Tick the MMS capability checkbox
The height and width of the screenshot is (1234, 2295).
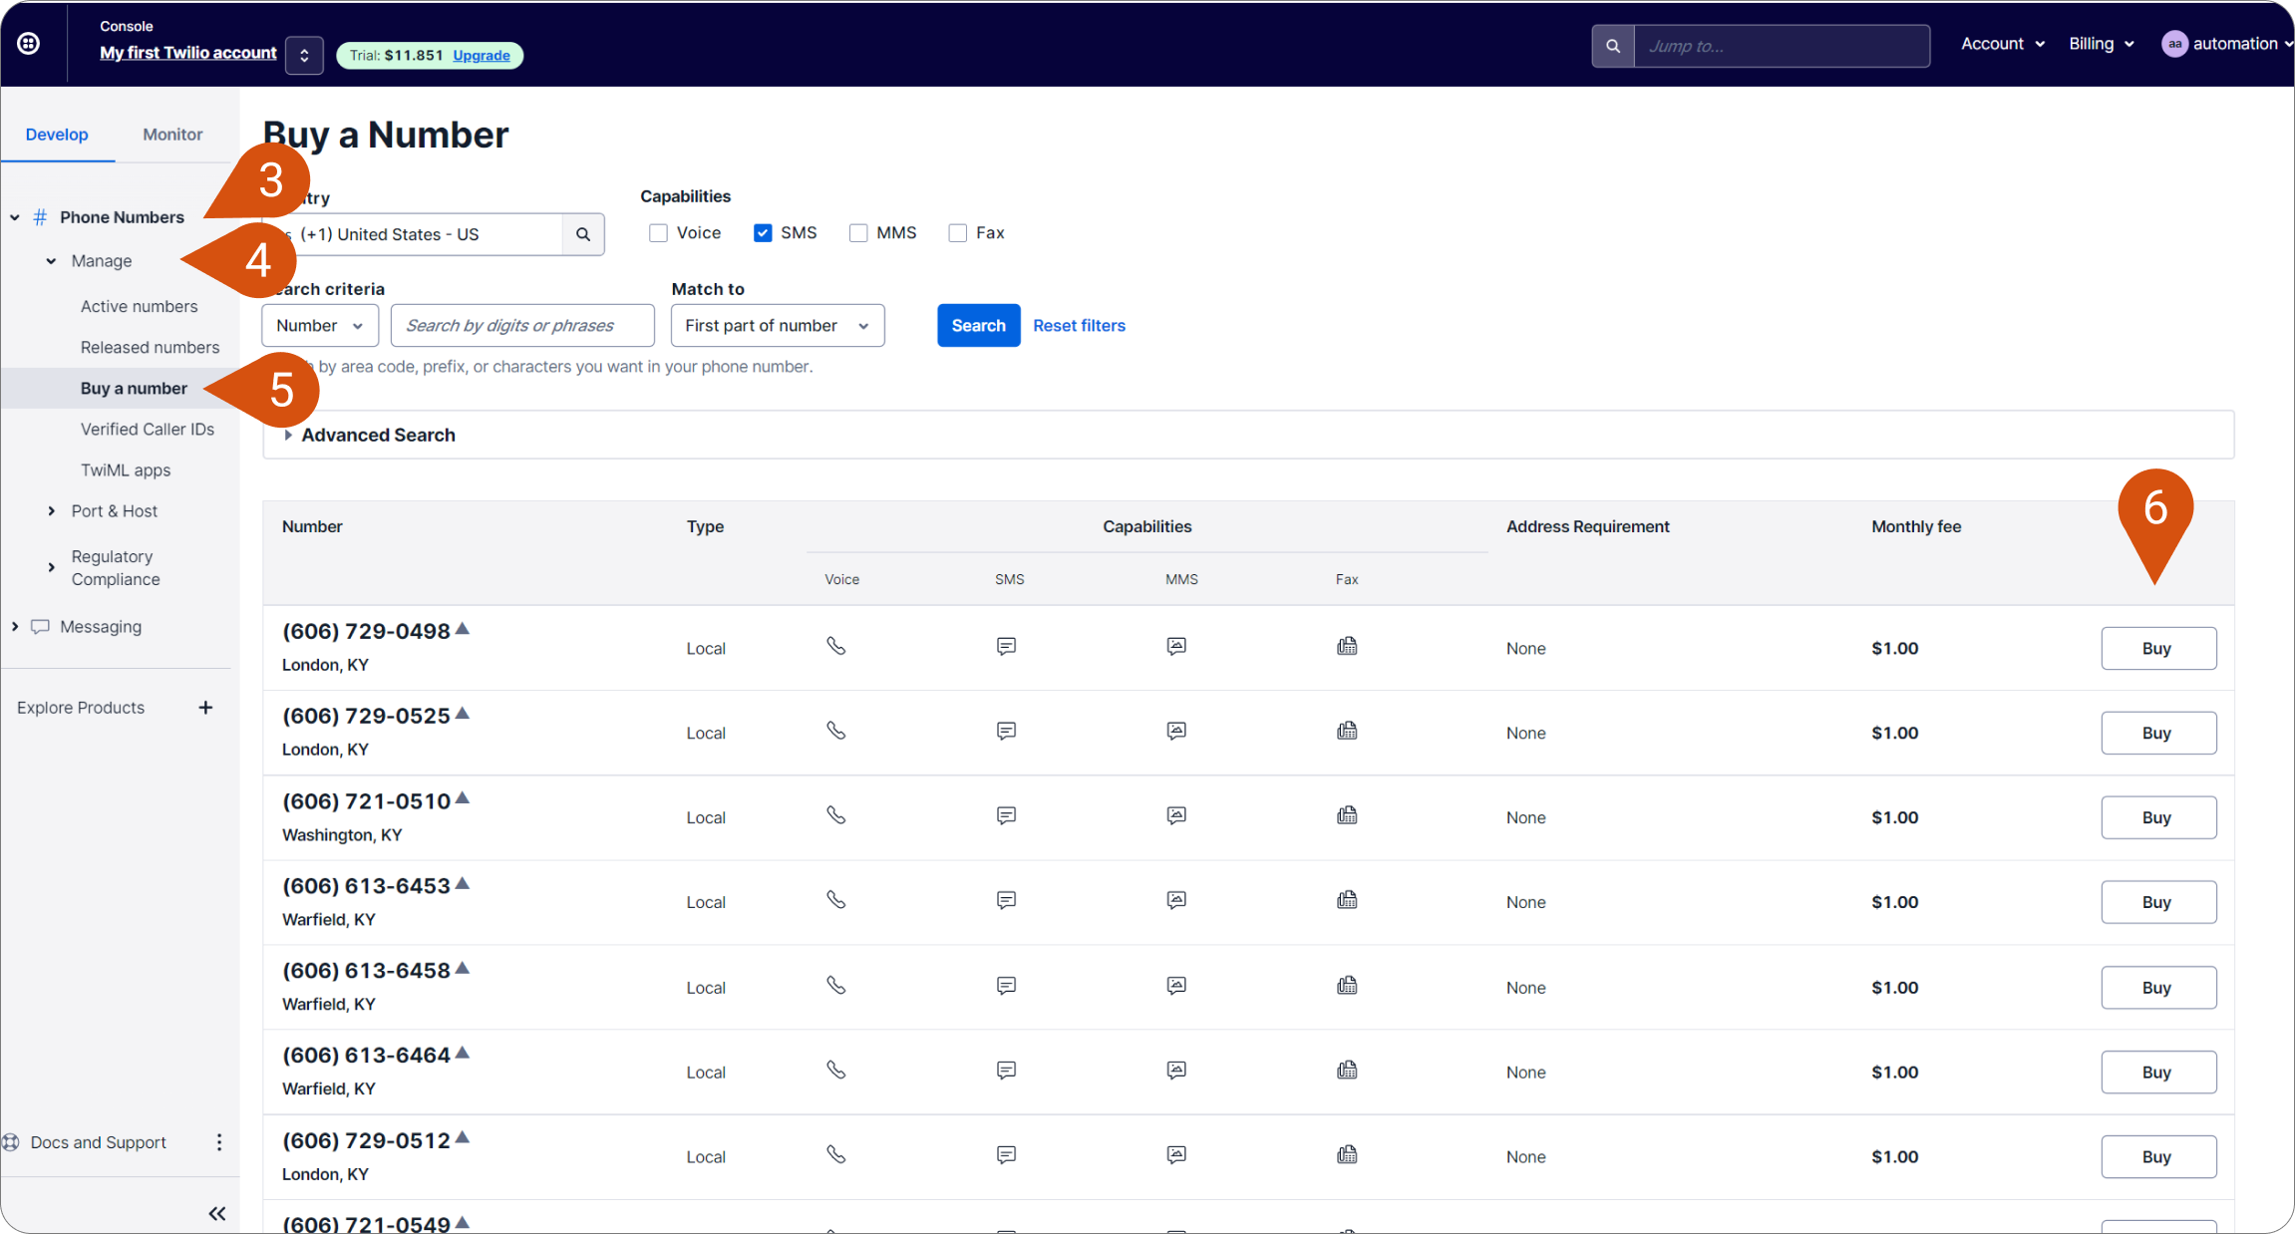(858, 233)
